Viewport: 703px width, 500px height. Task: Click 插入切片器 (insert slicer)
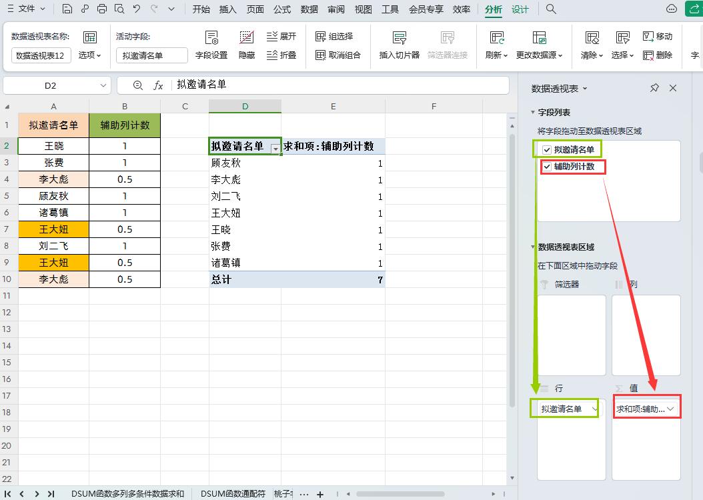399,45
